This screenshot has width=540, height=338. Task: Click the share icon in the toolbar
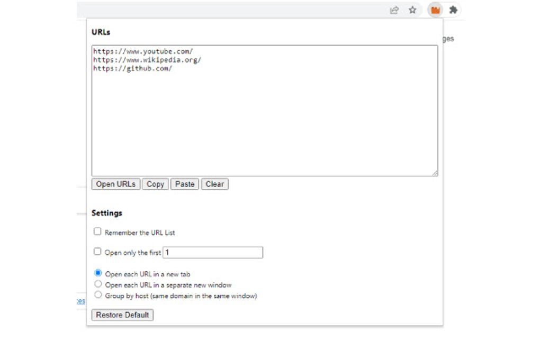pos(394,10)
